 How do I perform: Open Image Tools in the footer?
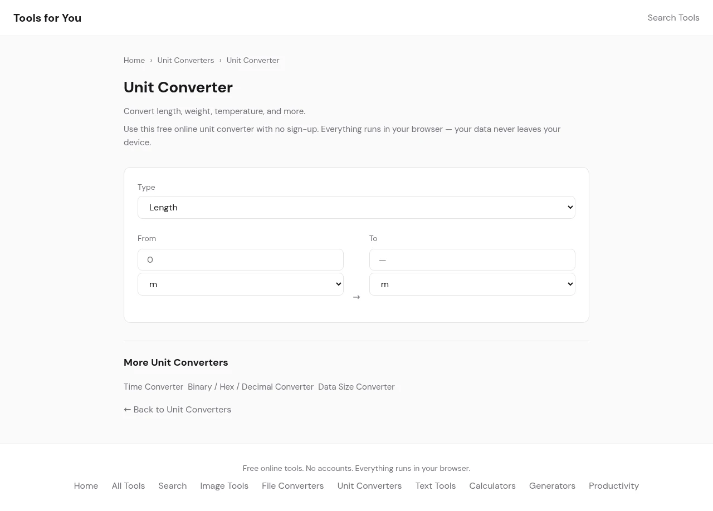[x=224, y=486]
